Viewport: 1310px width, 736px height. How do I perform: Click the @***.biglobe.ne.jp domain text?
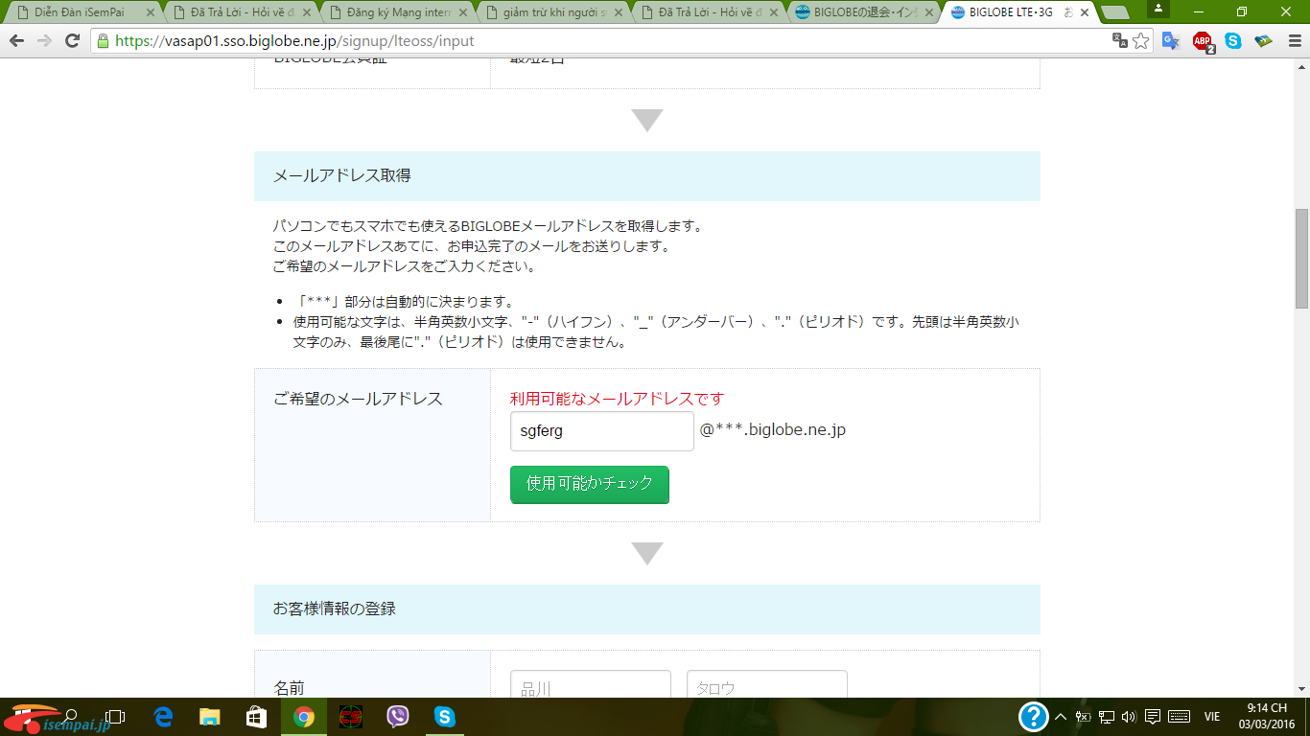click(x=772, y=430)
